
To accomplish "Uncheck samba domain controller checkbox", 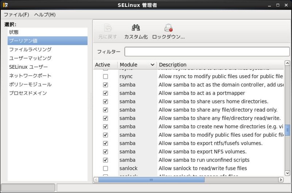I will (x=105, y=85).
